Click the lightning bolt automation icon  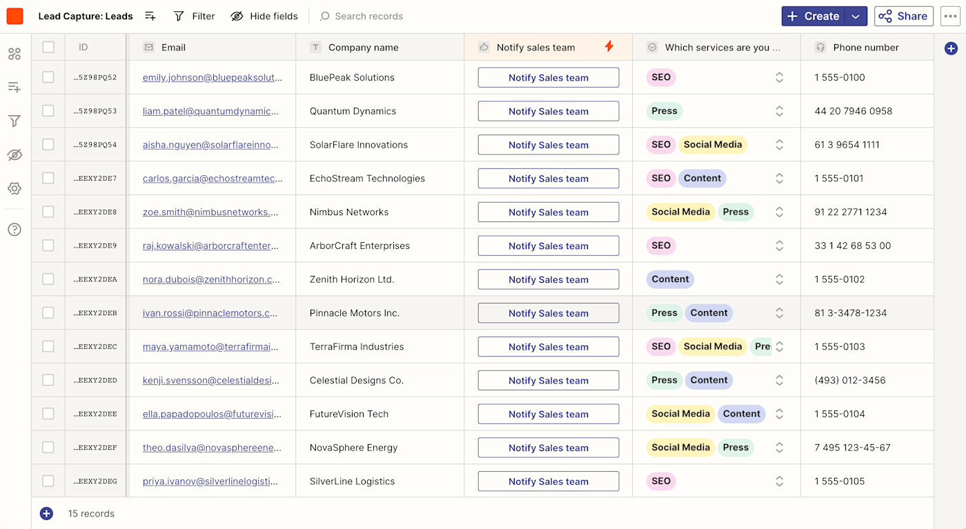click(609, 47)
